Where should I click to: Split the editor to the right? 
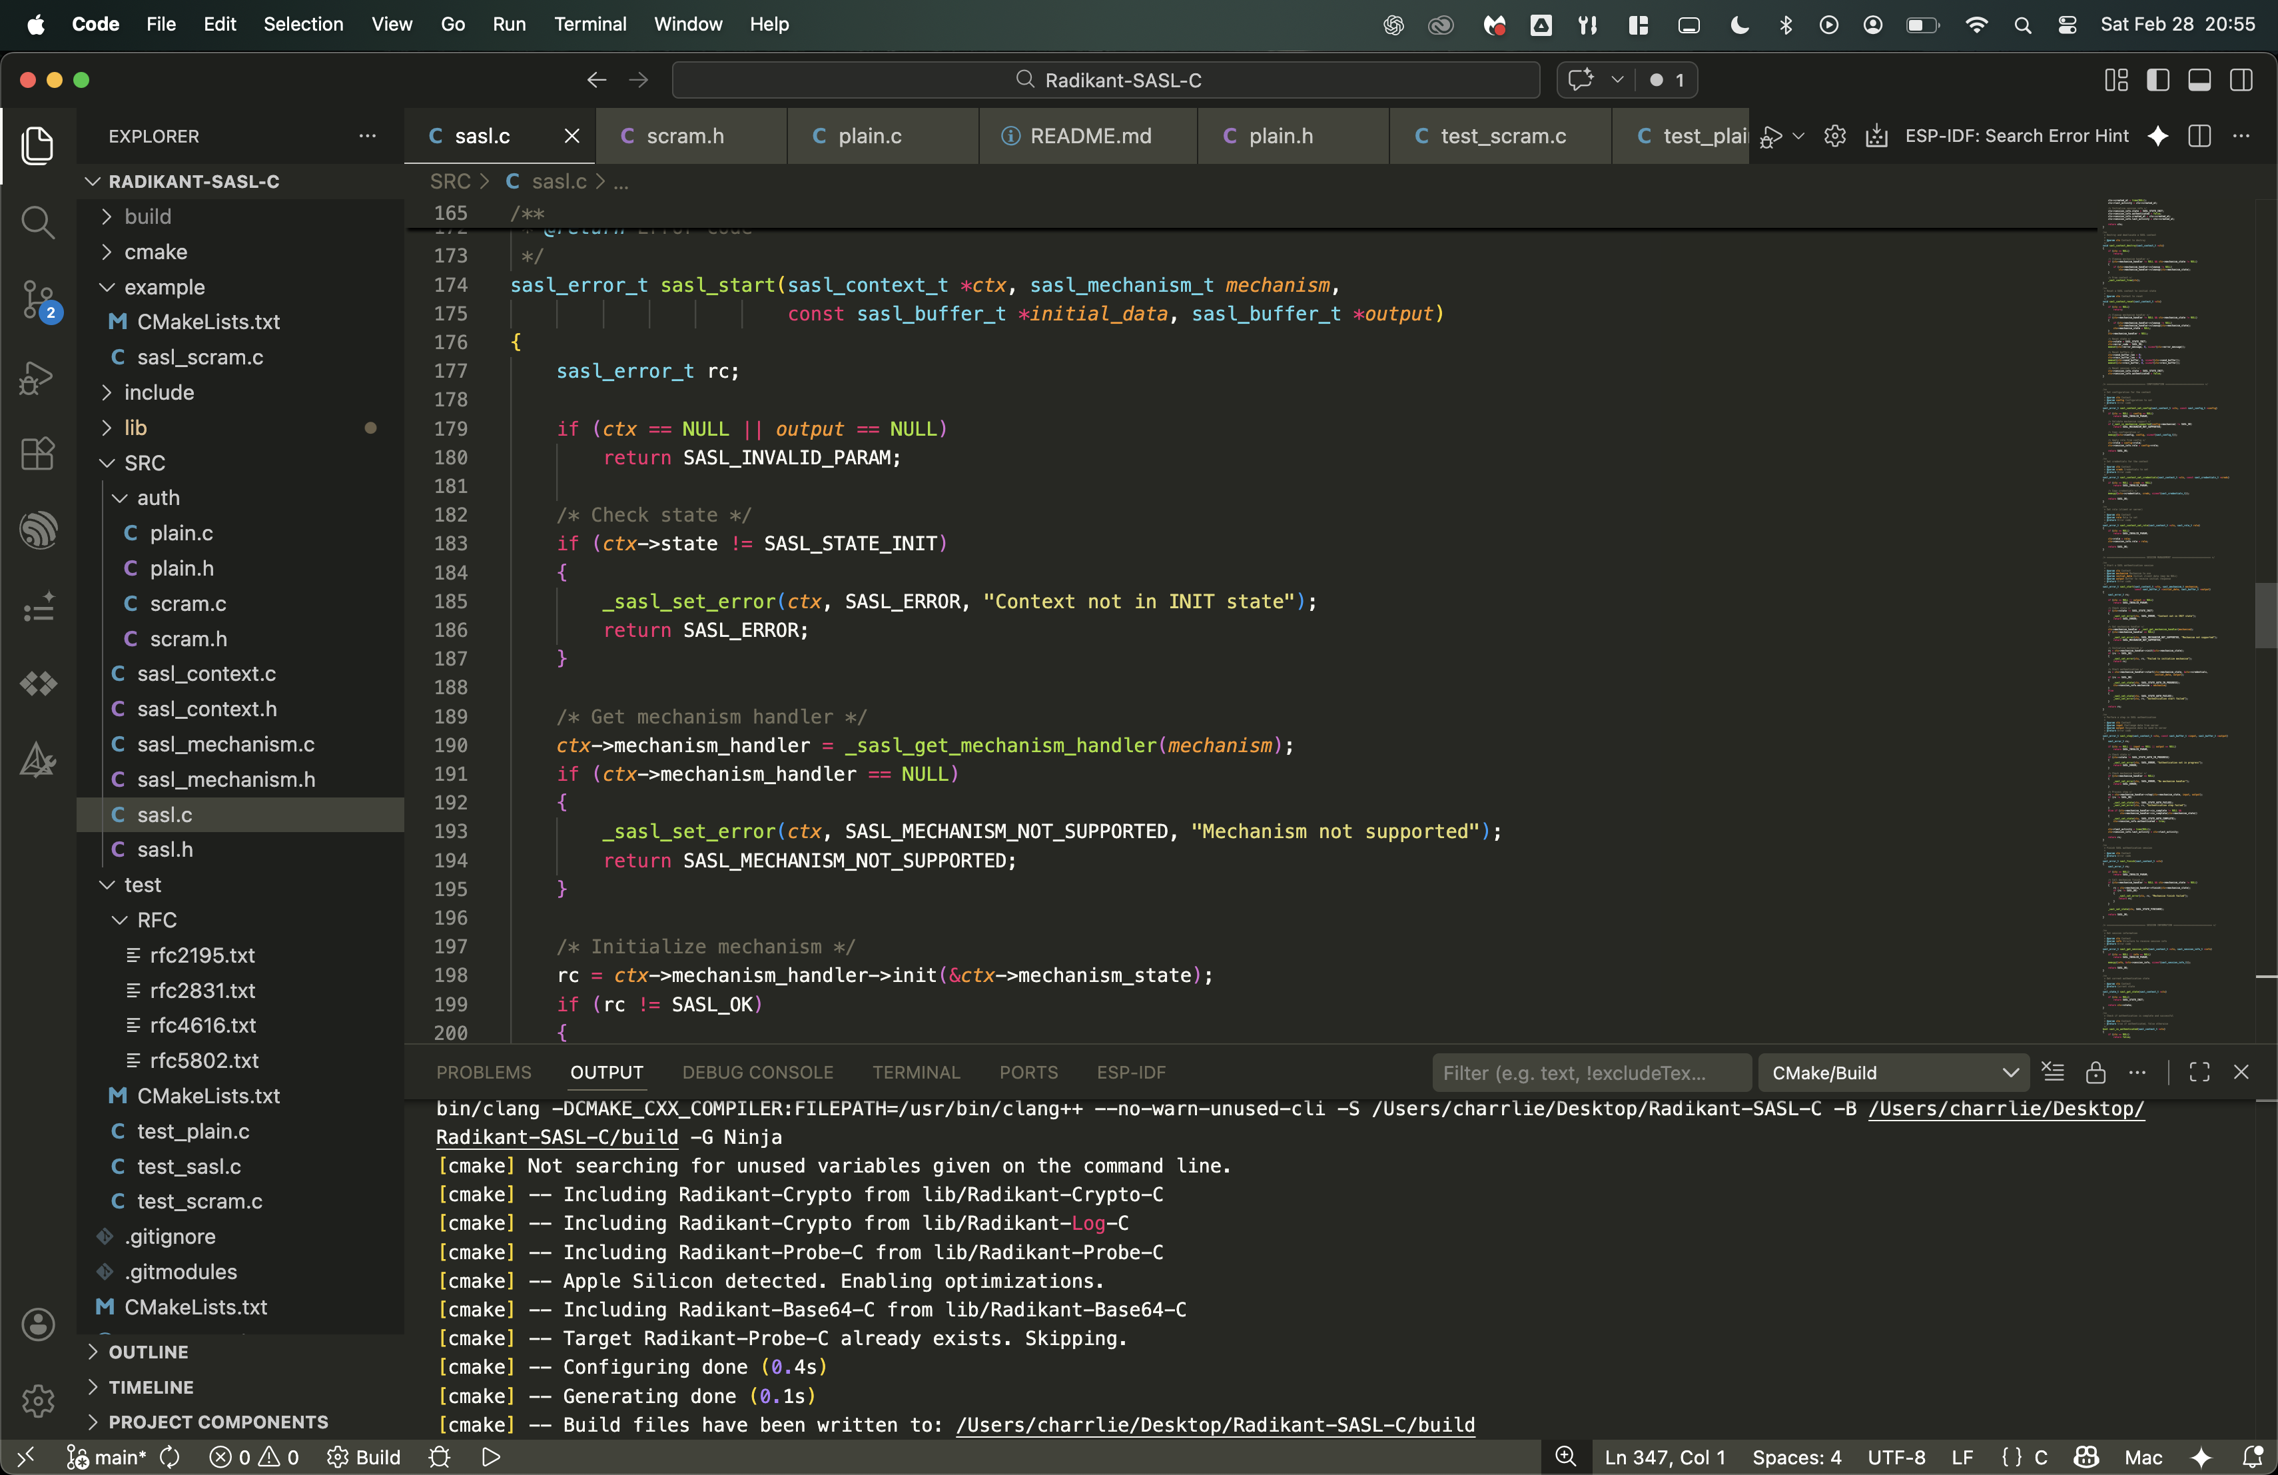coord(2199,136)
